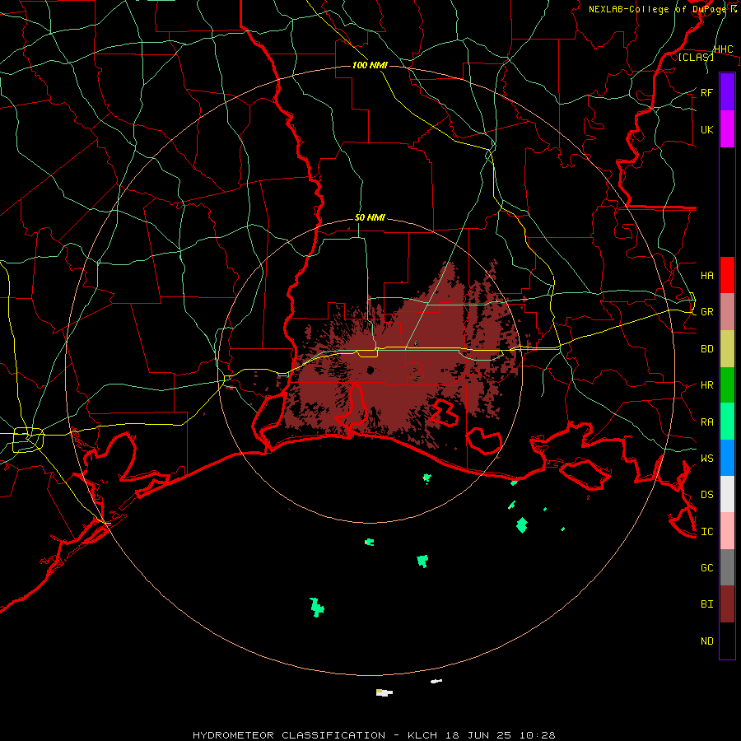Click the HA red legend swatch
Screen dimensions: 741x741
tap(727, 275)
